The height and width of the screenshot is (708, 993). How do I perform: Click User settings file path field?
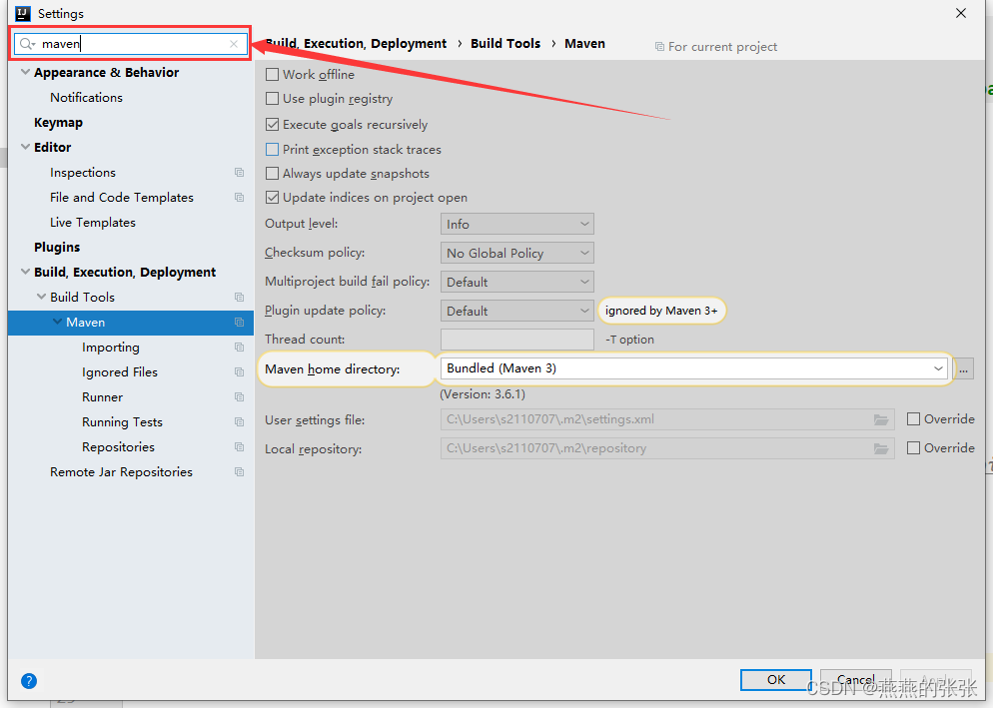coord(667,419)
